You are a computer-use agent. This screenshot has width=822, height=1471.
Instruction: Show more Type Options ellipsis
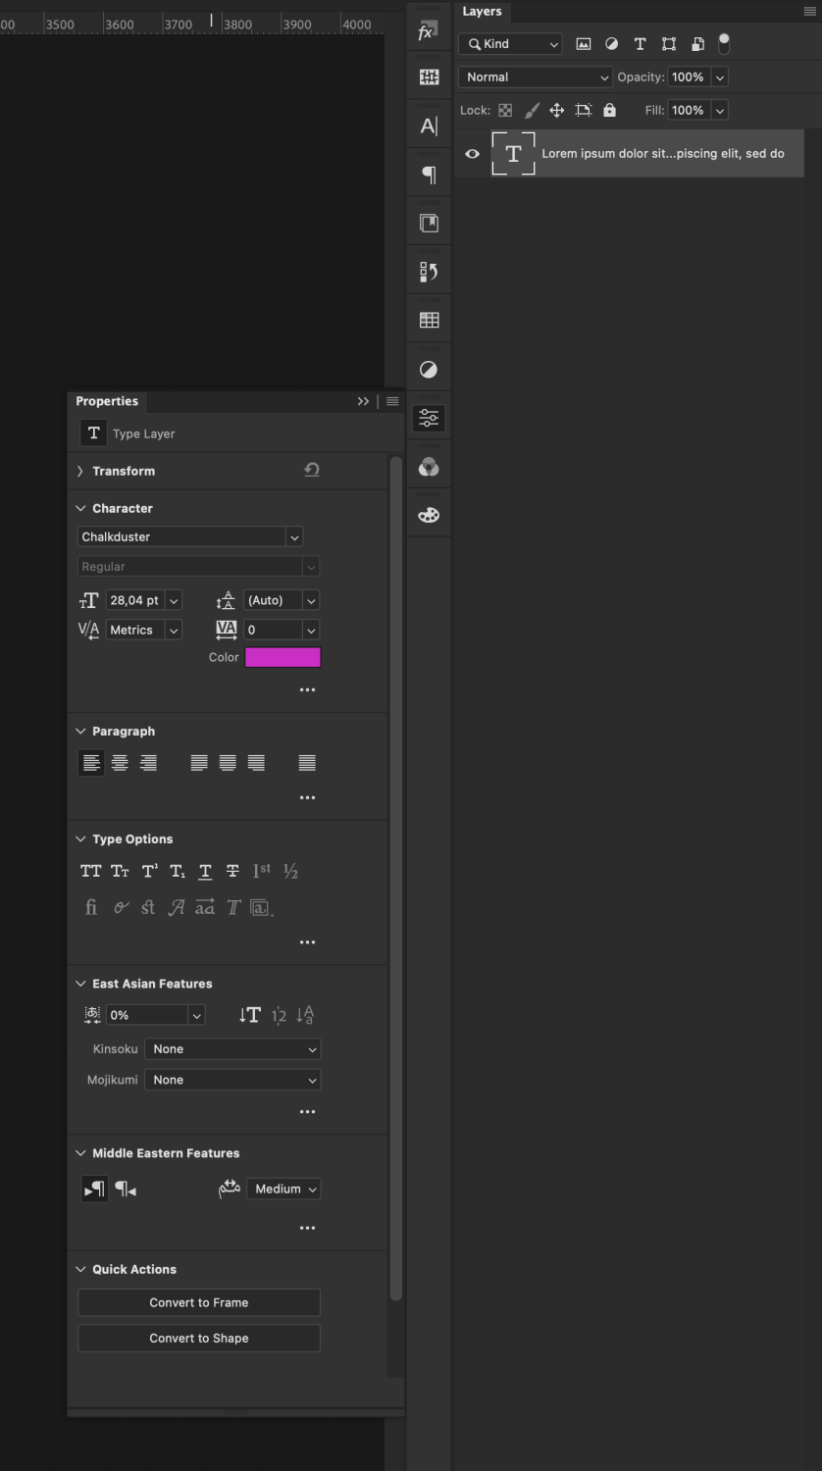[x=307, y=942]
